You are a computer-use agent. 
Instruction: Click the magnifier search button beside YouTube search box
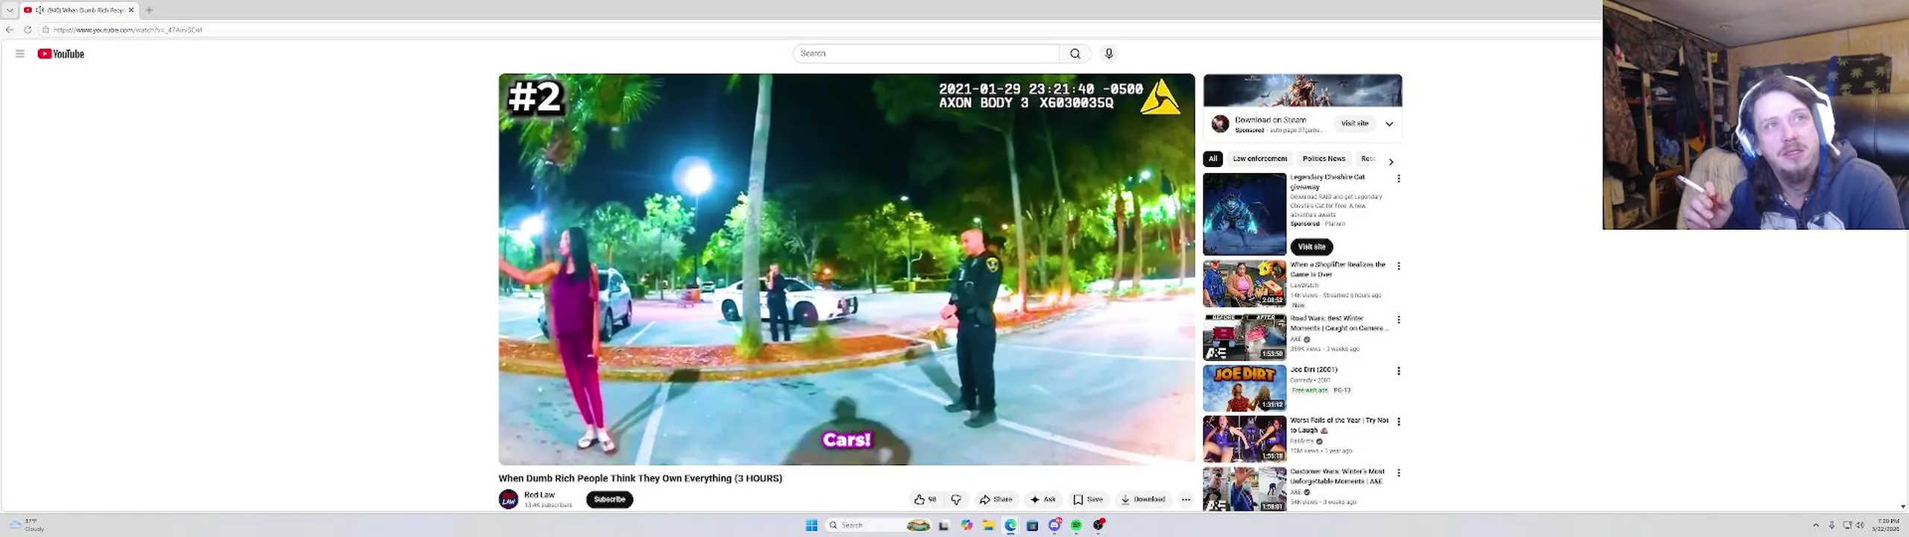click(1075, 54)
